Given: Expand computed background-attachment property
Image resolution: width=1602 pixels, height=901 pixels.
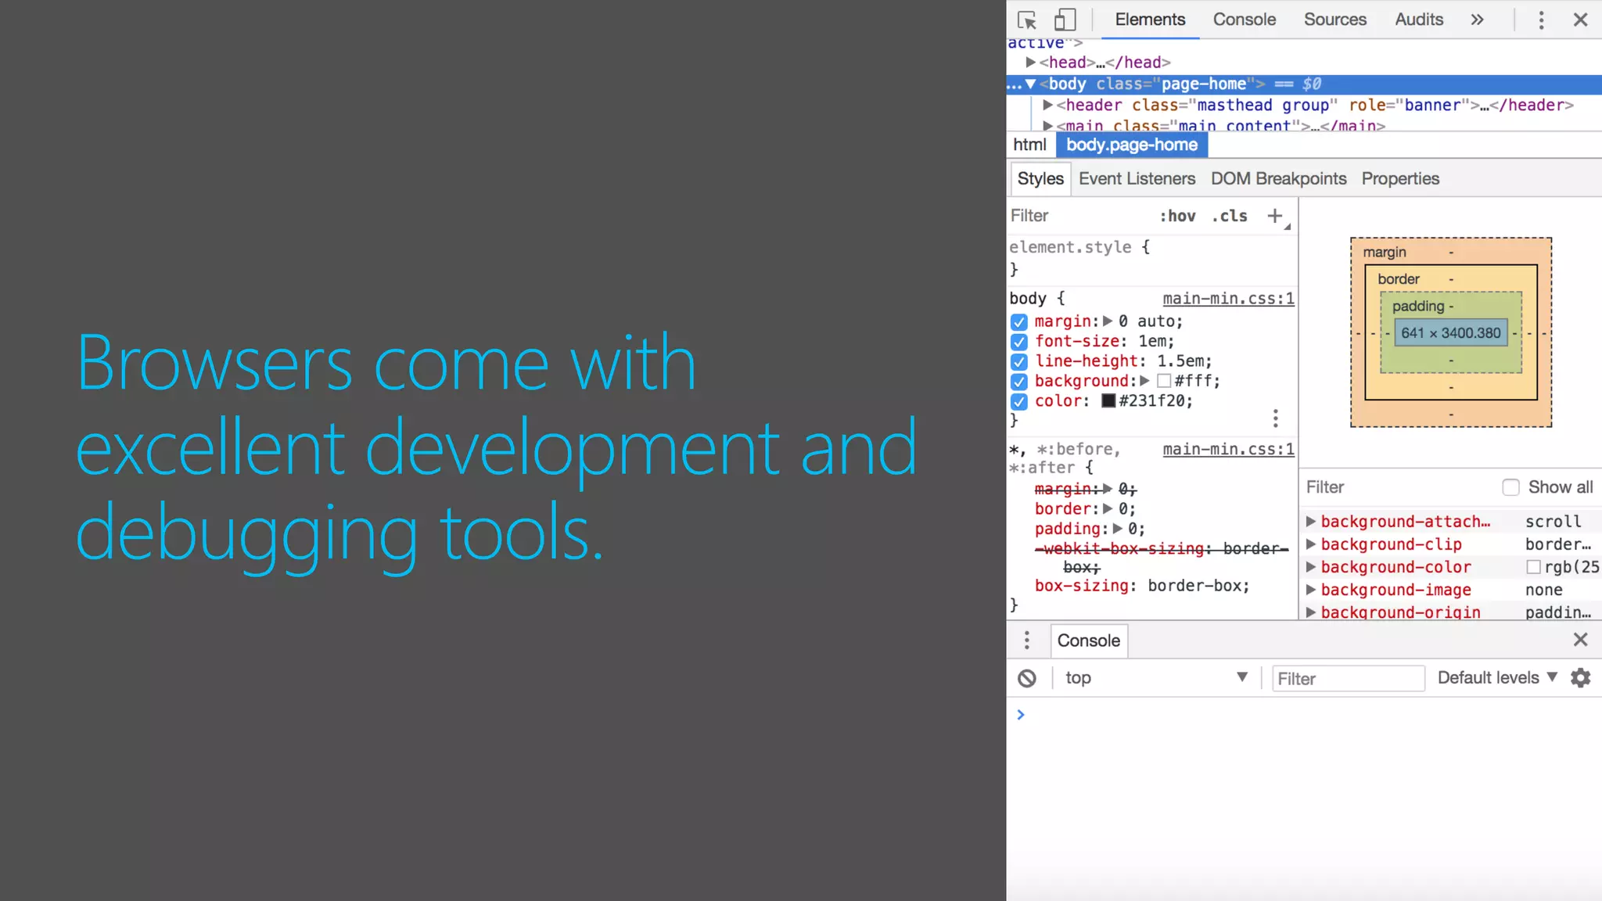Looking at the screenshot, I should (x=1310, y=521).
